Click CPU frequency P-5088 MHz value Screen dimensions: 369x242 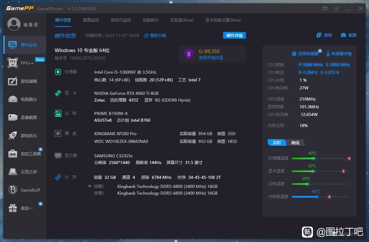pos(311,65)
